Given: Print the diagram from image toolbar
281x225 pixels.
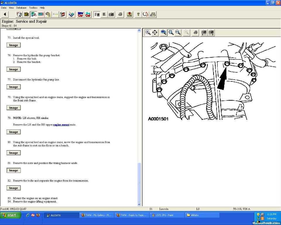Looking at the screenshot, I should tap(196, 33).
